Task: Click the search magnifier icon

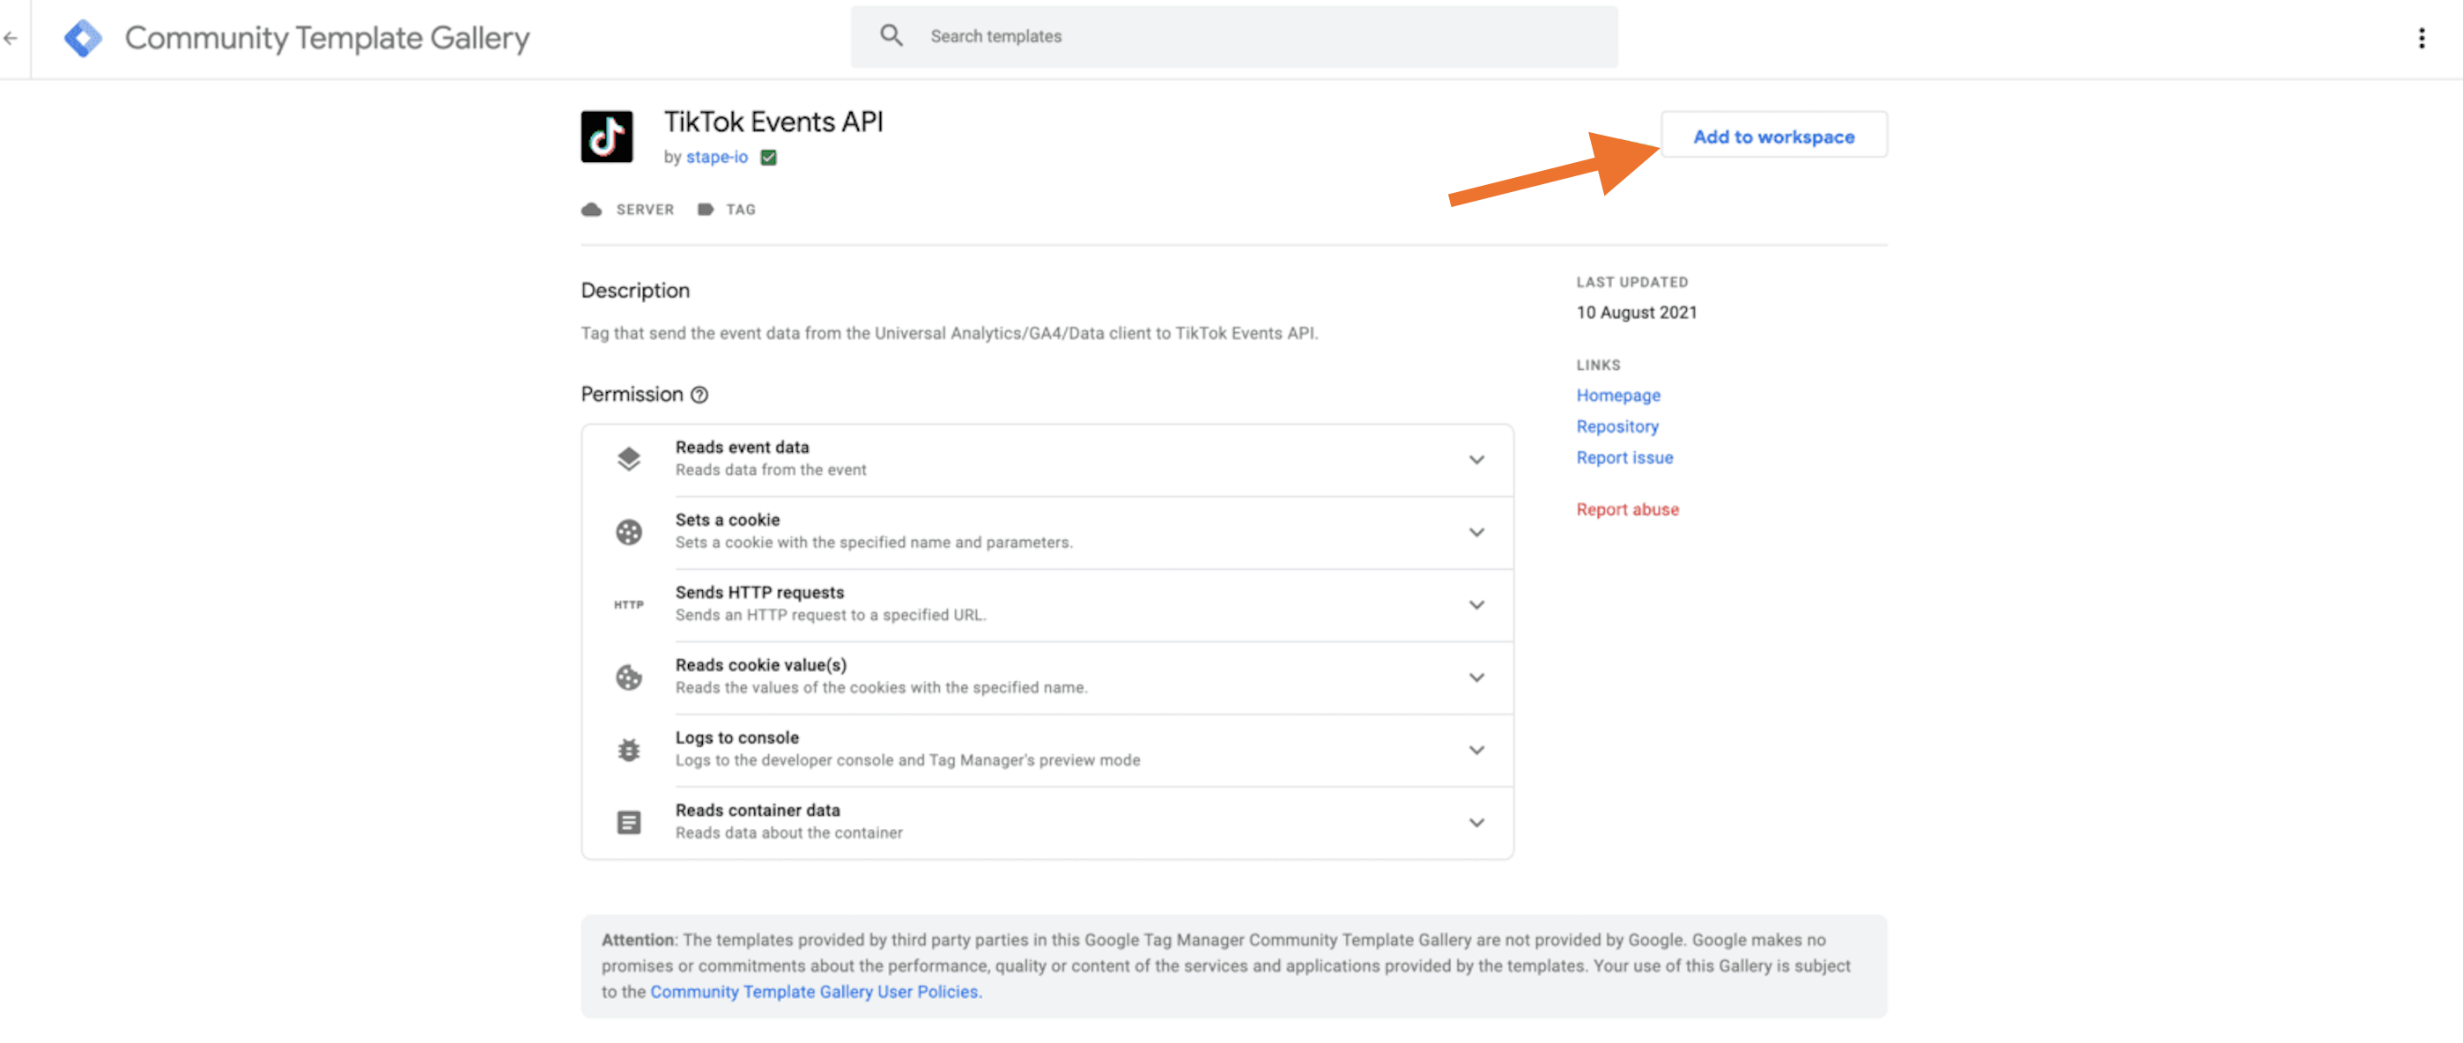Action: tap(891, 36)
